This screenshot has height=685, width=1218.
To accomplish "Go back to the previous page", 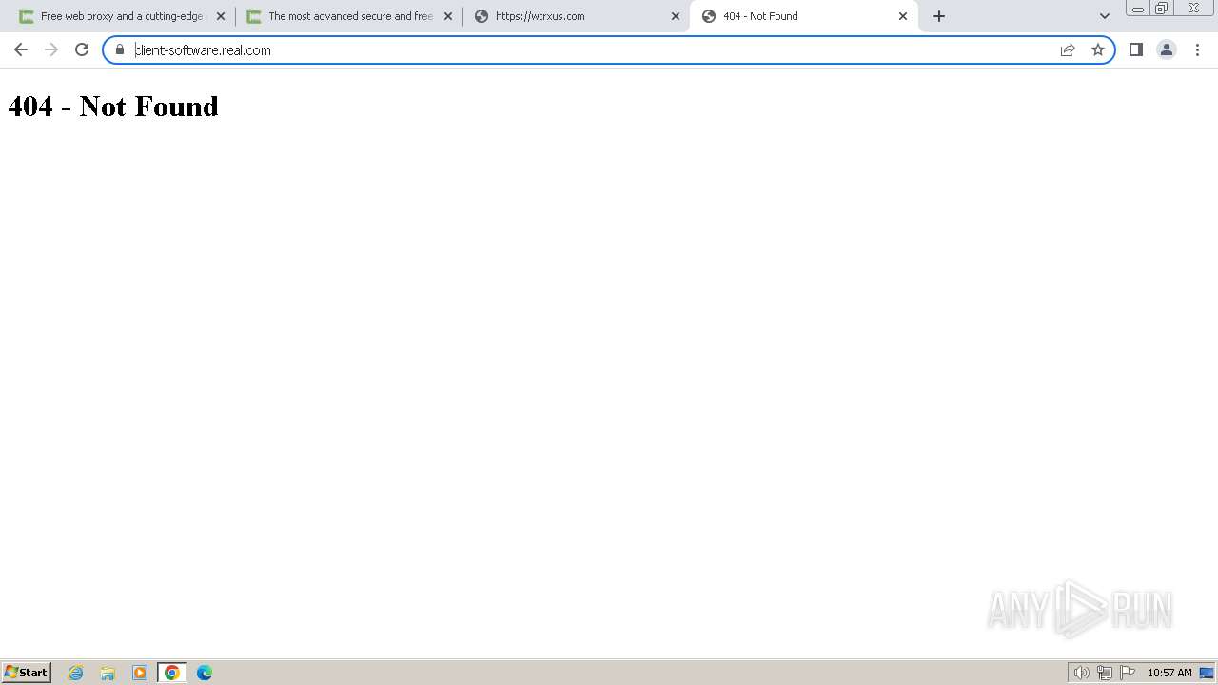I will 21,49.
